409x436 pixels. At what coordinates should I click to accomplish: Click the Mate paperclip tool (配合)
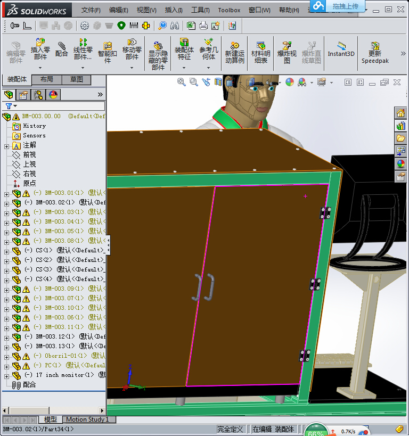[61, 49]
